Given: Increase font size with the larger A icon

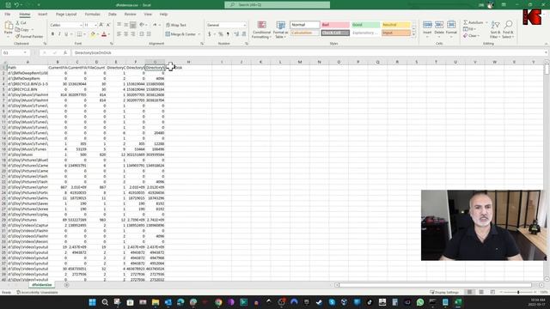Looking at the screenshot, I should pyautogui.click(x=101, y=25).
